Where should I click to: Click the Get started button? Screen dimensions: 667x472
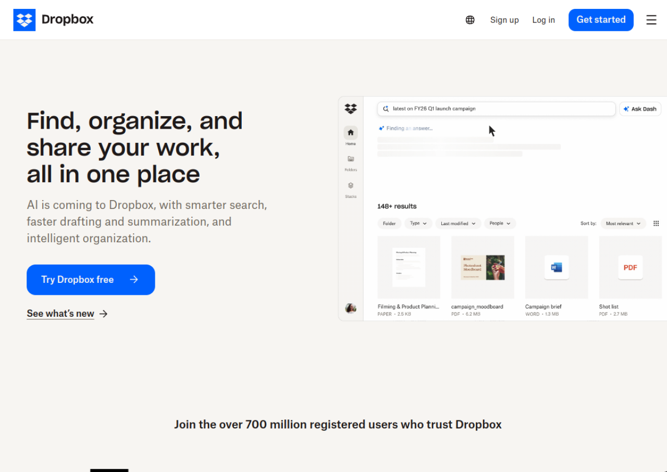[601, 20]
